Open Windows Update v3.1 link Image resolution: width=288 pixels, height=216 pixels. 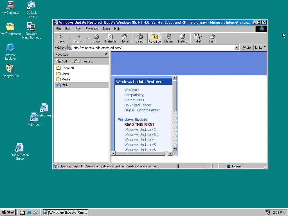click(141, 134)
